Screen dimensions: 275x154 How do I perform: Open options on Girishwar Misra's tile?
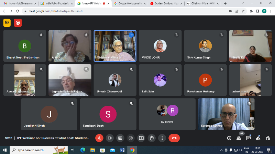pos(131,35)
